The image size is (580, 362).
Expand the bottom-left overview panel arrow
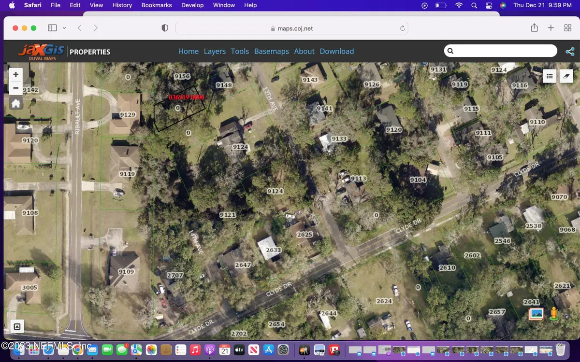click(x=17, y=327)
